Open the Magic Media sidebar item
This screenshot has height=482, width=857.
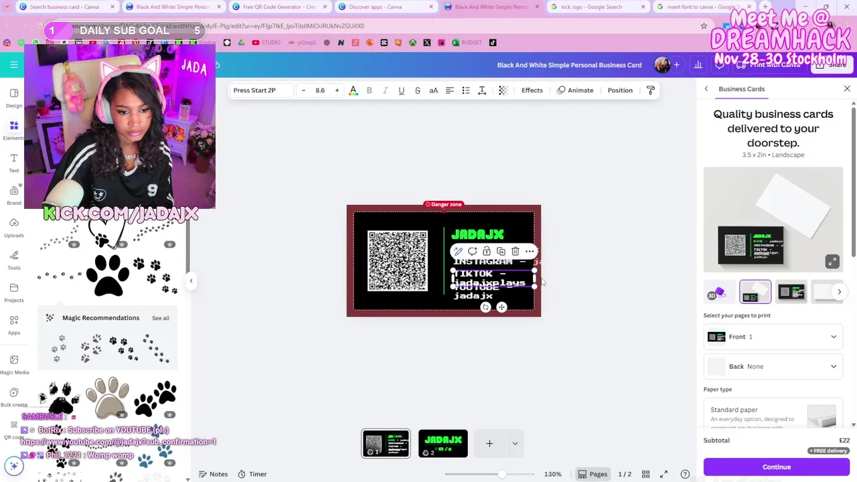coord(13,364)
